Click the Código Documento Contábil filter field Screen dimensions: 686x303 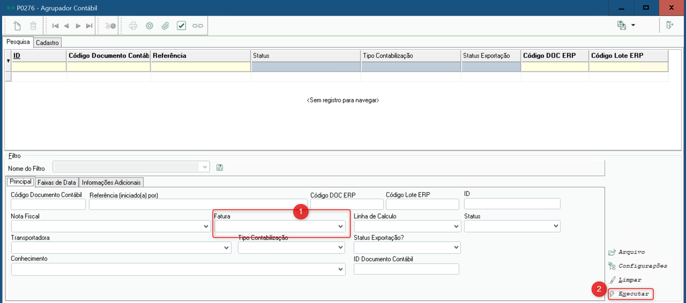(48, 204)
